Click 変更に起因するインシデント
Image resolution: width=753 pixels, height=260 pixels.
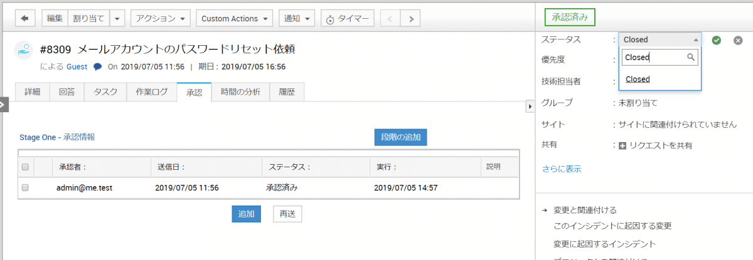point(604,244)
